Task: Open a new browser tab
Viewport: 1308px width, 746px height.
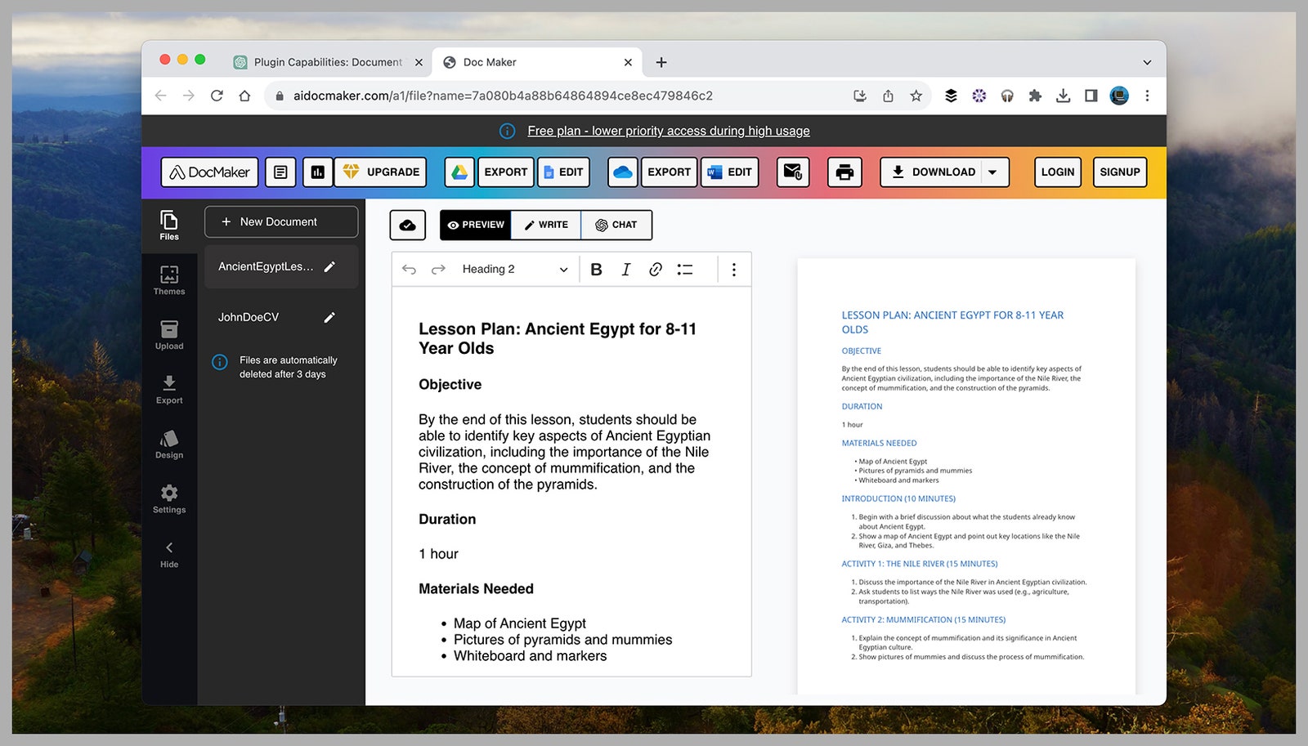Action: pos(661,62)
